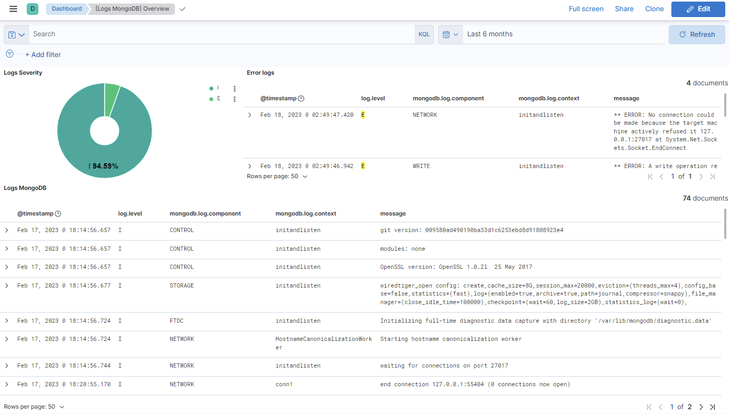729x414 pixels.
Task: Open the saved query dropdown arrow
Action: pos(21,34)
